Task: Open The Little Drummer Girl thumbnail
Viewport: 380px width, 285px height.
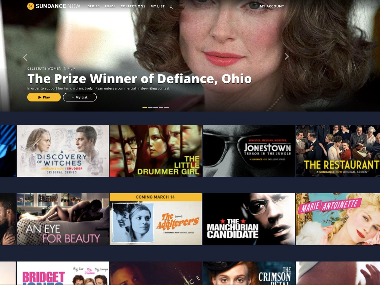Action: pyautogui.click(x=156, y=151)
